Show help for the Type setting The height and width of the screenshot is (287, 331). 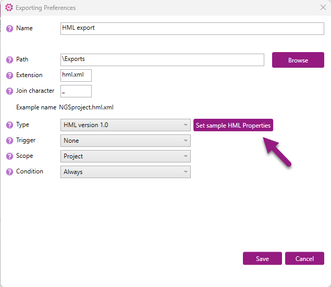(x=9, y=125)
